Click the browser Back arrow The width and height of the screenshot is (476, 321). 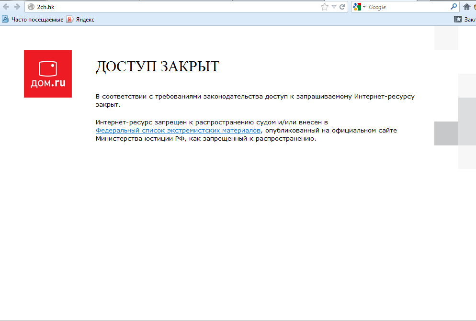6,7
